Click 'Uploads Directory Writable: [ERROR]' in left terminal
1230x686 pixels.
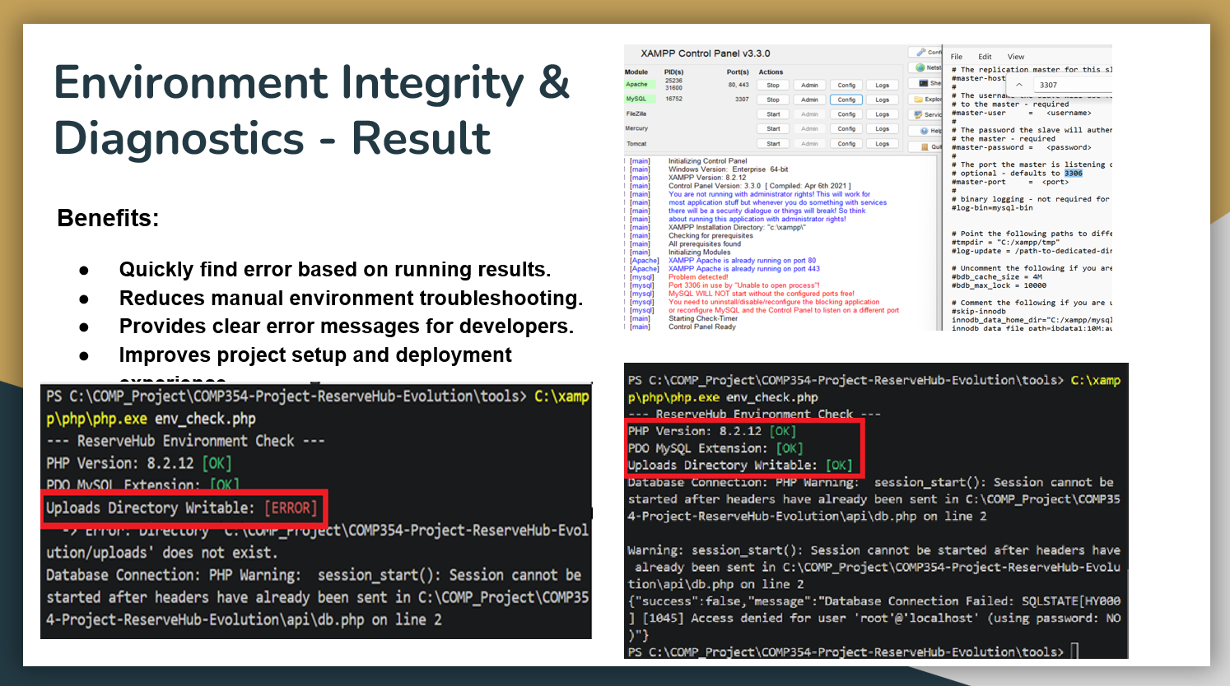pyautogui.click(x=182, y=508)
